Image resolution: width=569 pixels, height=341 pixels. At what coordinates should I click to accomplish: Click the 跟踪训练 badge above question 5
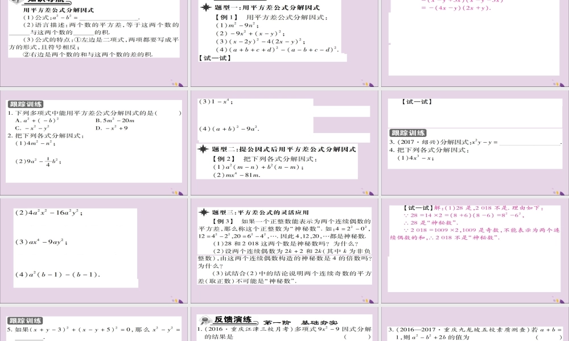(25, 321)
